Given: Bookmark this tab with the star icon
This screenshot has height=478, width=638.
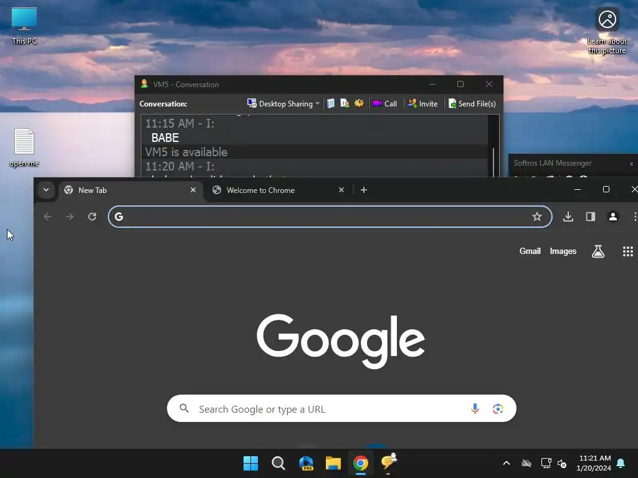Looking at the screenshot, I should click(x=537, y=217).
